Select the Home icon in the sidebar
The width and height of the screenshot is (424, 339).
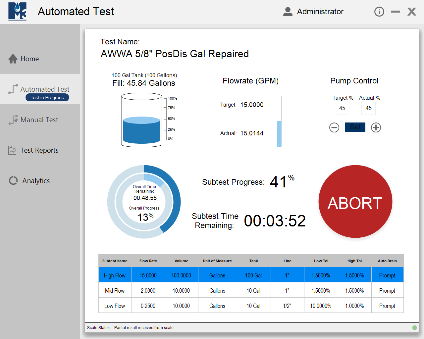(x=12, y=58)
